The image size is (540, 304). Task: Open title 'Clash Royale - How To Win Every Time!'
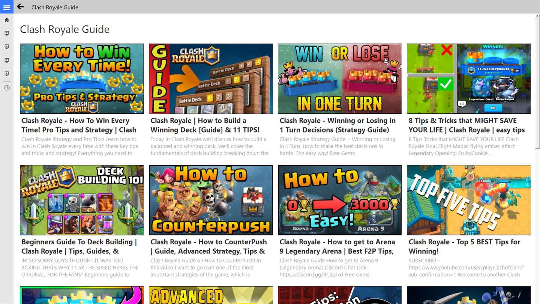click(79, 125)
